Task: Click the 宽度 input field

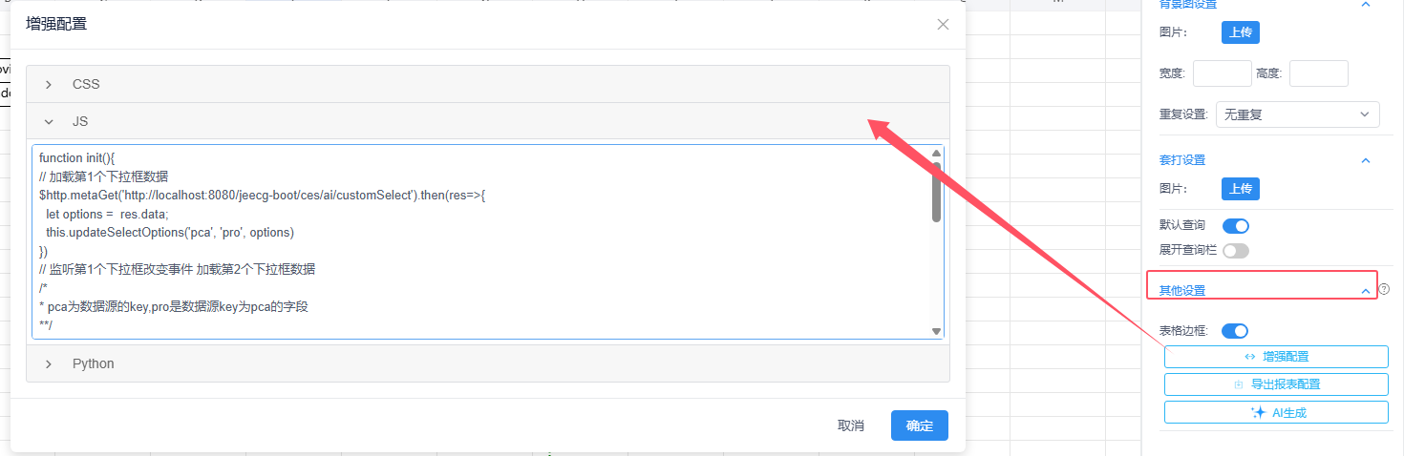Action: click(x=1222, y=73)
